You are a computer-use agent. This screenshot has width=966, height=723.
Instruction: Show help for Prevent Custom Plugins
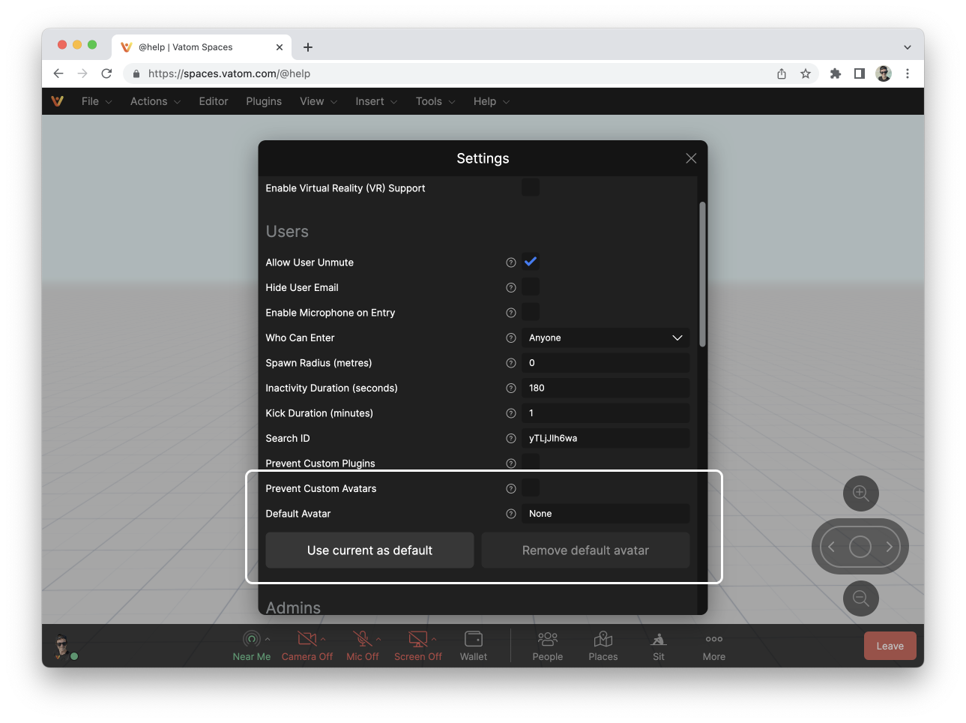pos(511,463)
